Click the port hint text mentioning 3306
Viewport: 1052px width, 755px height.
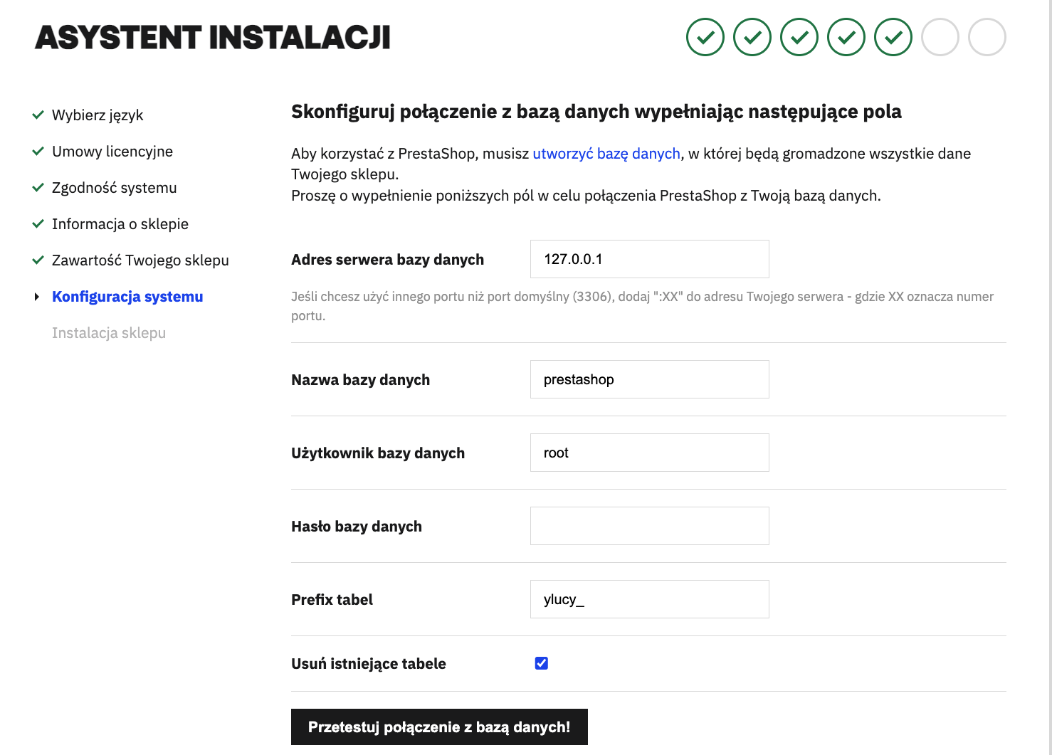click(x=642, y=306)
